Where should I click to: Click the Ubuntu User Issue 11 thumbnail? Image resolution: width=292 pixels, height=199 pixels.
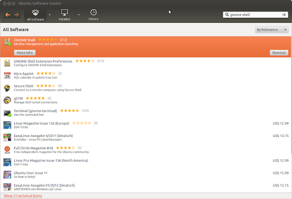pos(7,175)
